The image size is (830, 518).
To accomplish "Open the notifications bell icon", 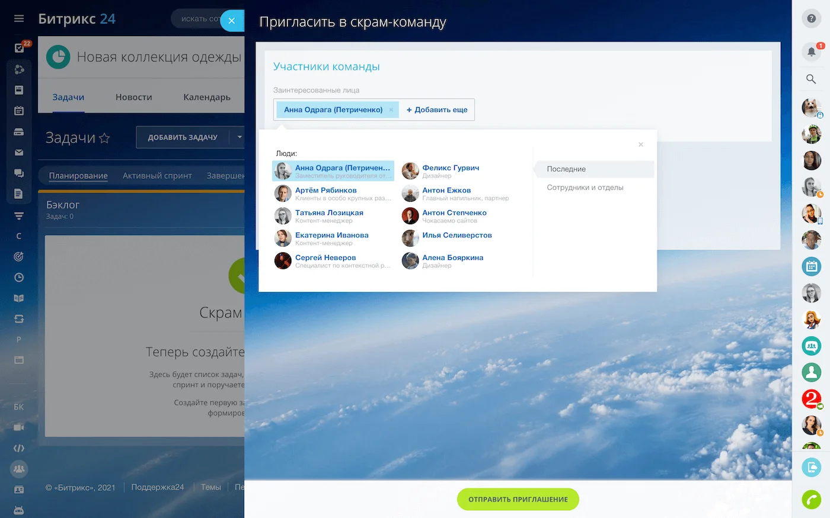I will pyautogui.click(x=811, y=52).
